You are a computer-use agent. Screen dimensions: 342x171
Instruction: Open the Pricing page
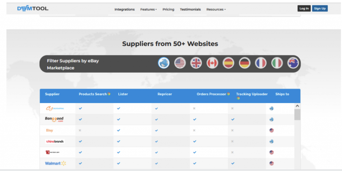pos(168,9)
